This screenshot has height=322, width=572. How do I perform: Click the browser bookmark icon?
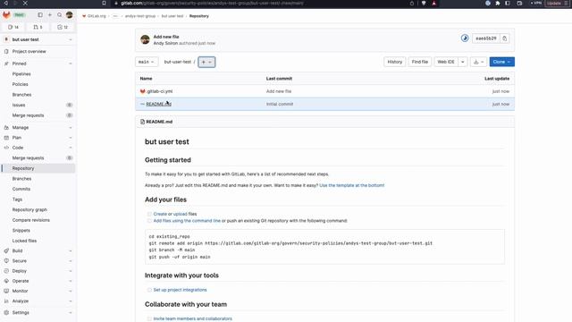(x=104, y=4)
